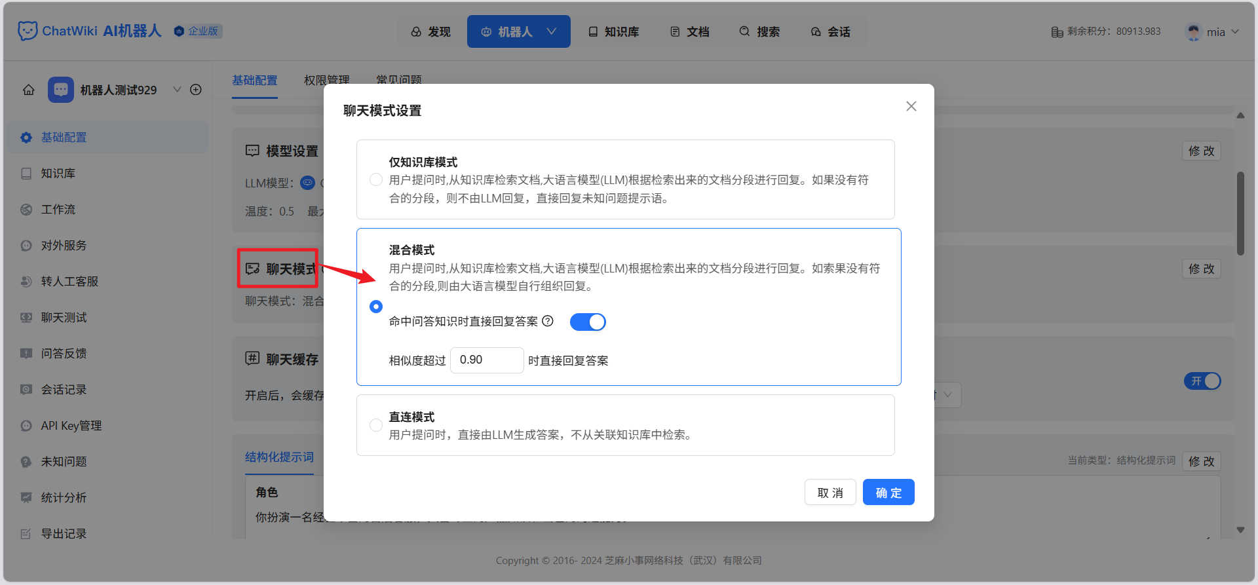This screenshot has width=1258, height=585.
Task: Click 修改 button beside 当前类型：结构化提示词
Action: coord(1202,461)
